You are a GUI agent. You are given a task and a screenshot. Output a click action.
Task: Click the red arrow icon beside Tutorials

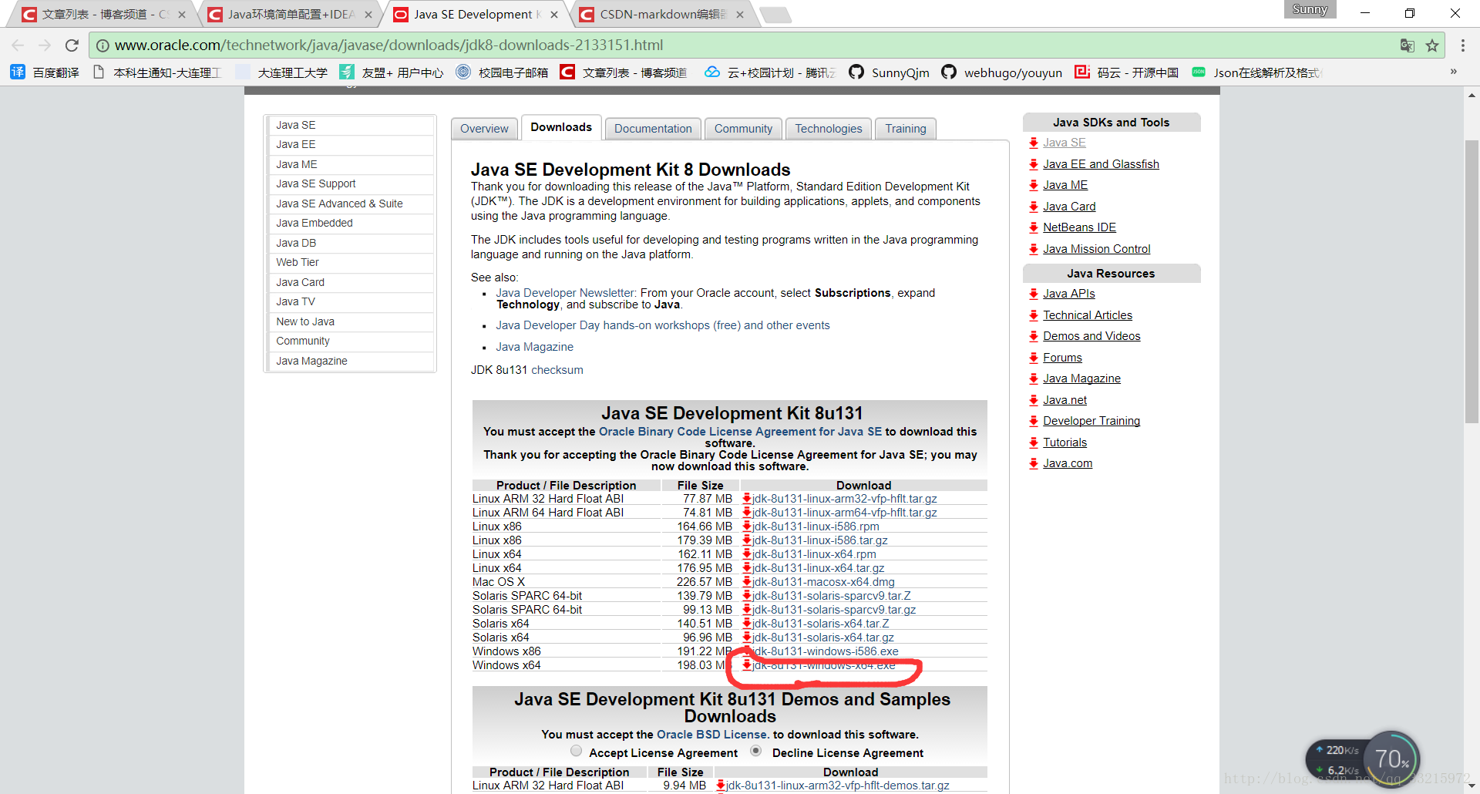point(1034,442)
